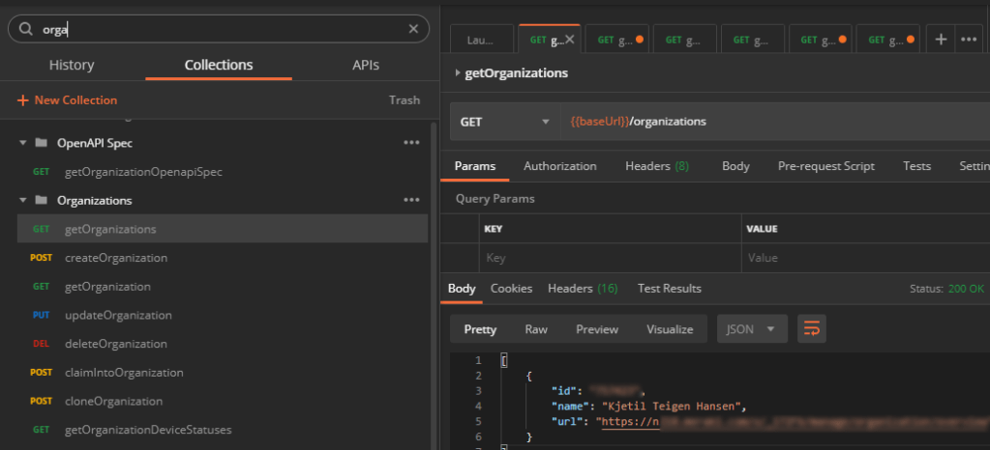Open the Trash link
Image resolution: width=990 pixels, height=450 pixels.
tap(405, 100)
